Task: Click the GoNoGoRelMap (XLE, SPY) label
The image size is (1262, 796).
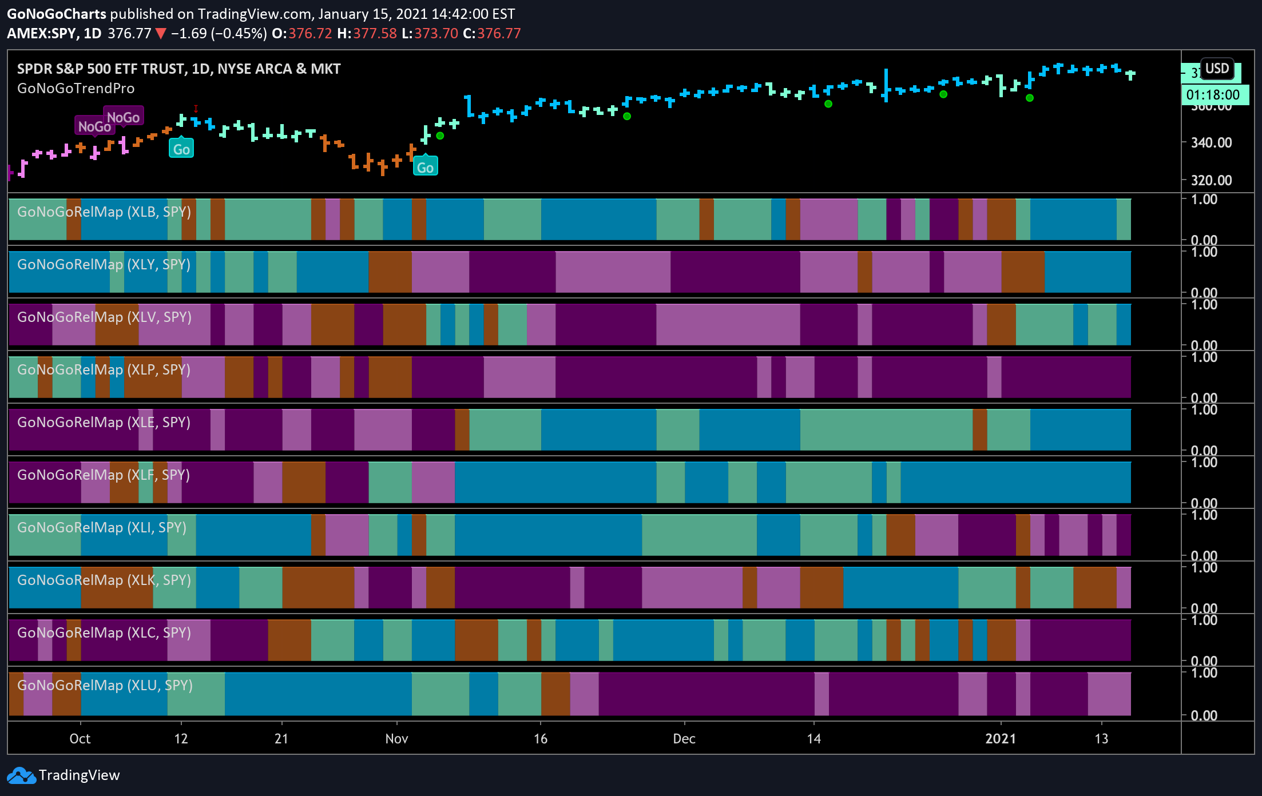Action: (104, 423)
